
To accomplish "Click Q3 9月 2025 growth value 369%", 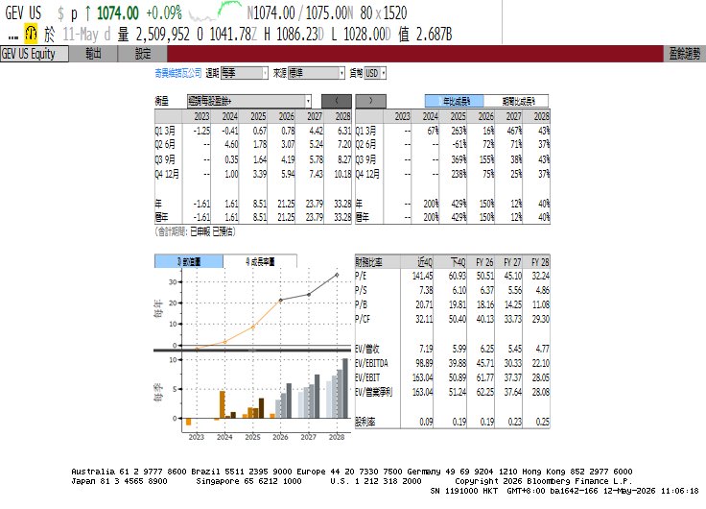I will point(459,159).
